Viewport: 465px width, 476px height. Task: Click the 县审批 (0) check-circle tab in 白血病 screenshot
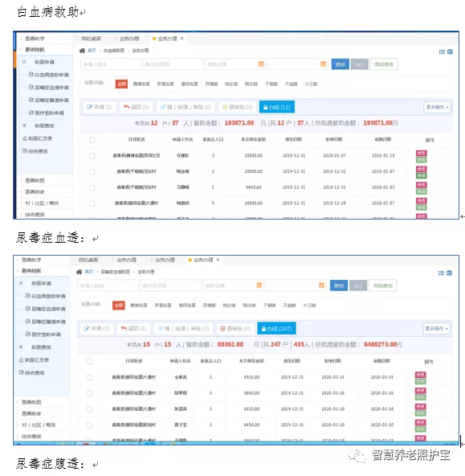(238, 107)
